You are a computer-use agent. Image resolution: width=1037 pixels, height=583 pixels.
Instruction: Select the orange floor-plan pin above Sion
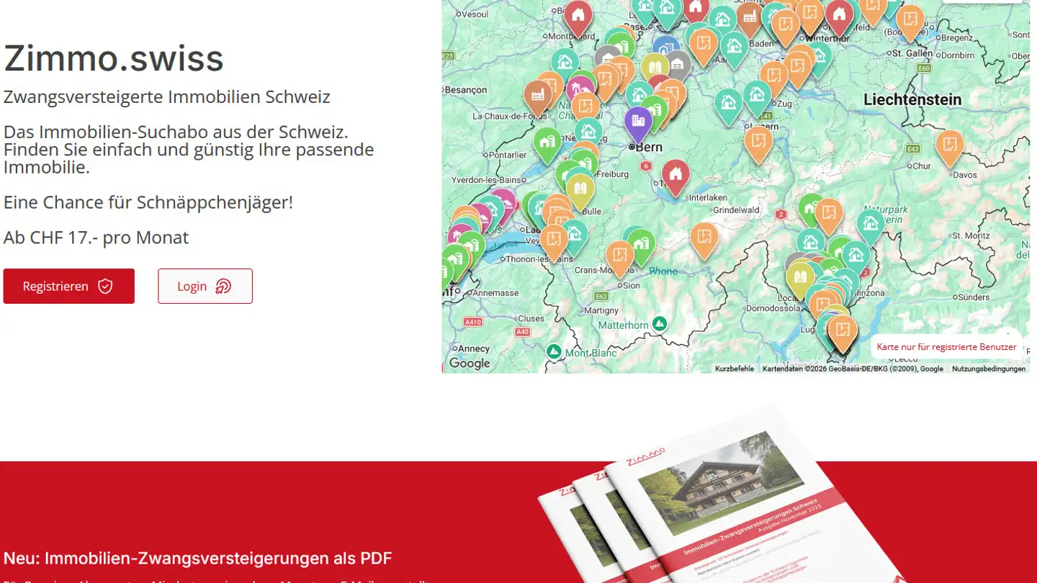point(619,258)
